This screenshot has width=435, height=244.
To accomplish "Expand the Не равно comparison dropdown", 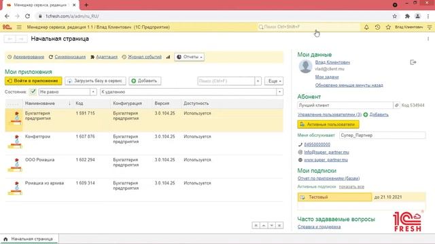I will [x=93, y=92].
